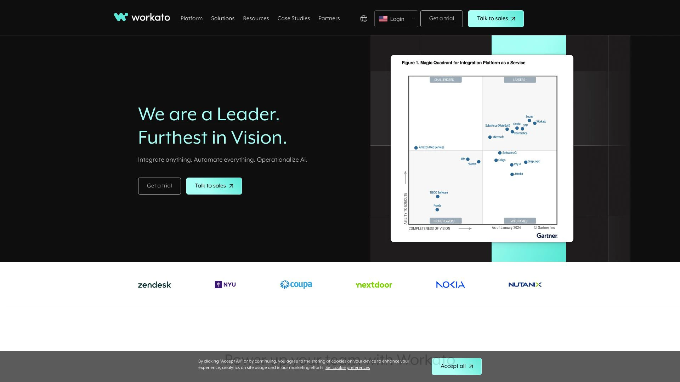Click the Workato logo icon

pyautogui.click(x=120, y=17)
